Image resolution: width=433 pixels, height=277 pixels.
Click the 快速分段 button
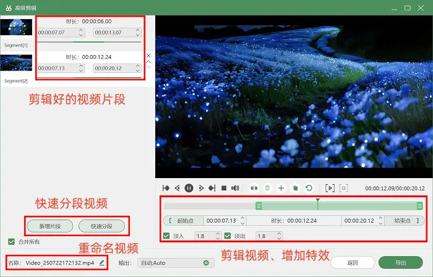coord(101,226)
